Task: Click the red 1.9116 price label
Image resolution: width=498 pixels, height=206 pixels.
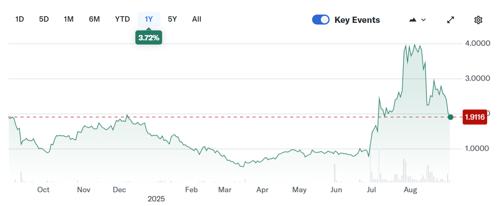Action: click(x=475, y=117)
